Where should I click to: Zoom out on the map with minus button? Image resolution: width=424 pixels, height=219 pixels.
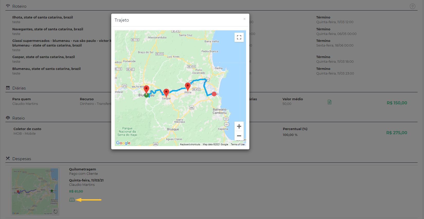[239, 136]
